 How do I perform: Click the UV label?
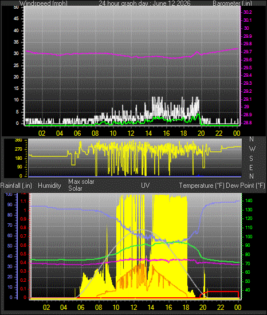(146, 185)
